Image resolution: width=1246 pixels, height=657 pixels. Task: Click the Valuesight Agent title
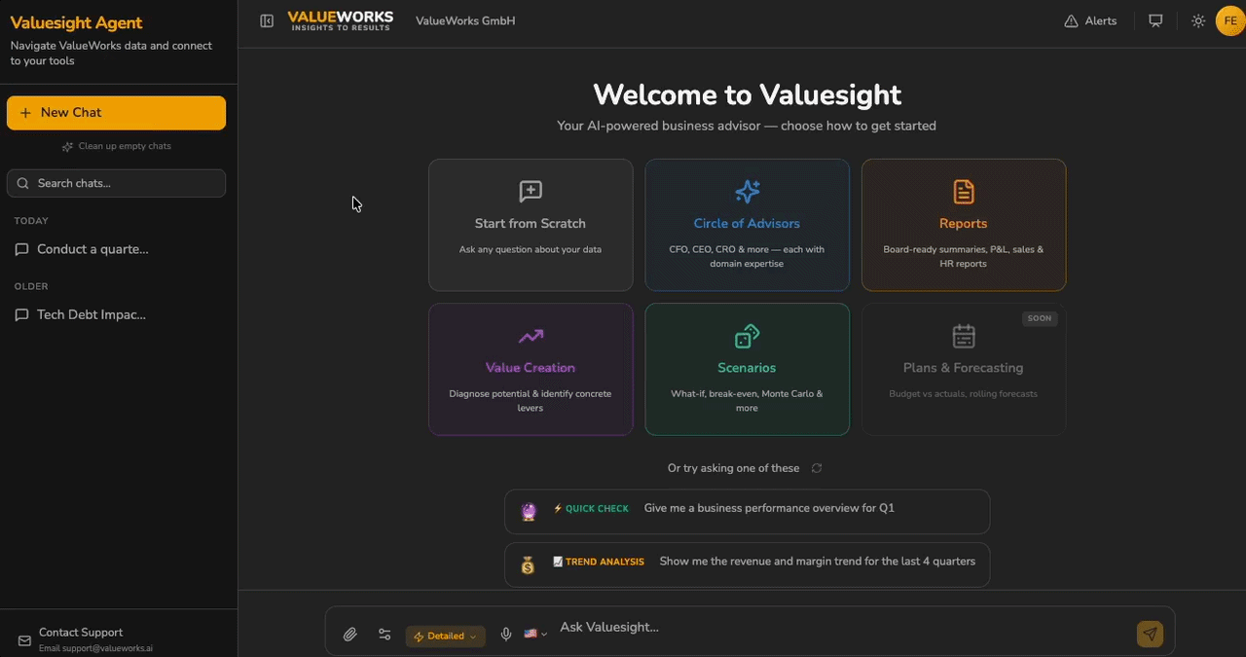click(x=76, y=23)
